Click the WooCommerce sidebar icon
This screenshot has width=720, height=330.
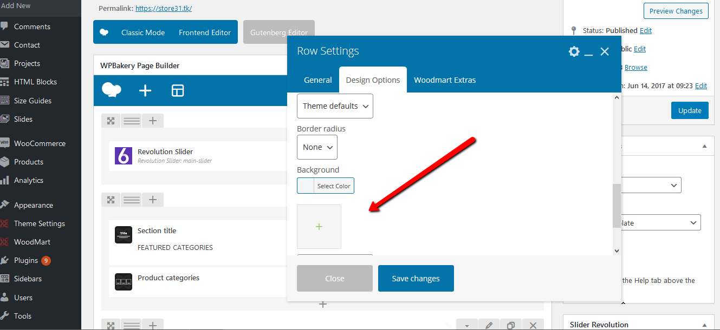(x=4, y=143)
